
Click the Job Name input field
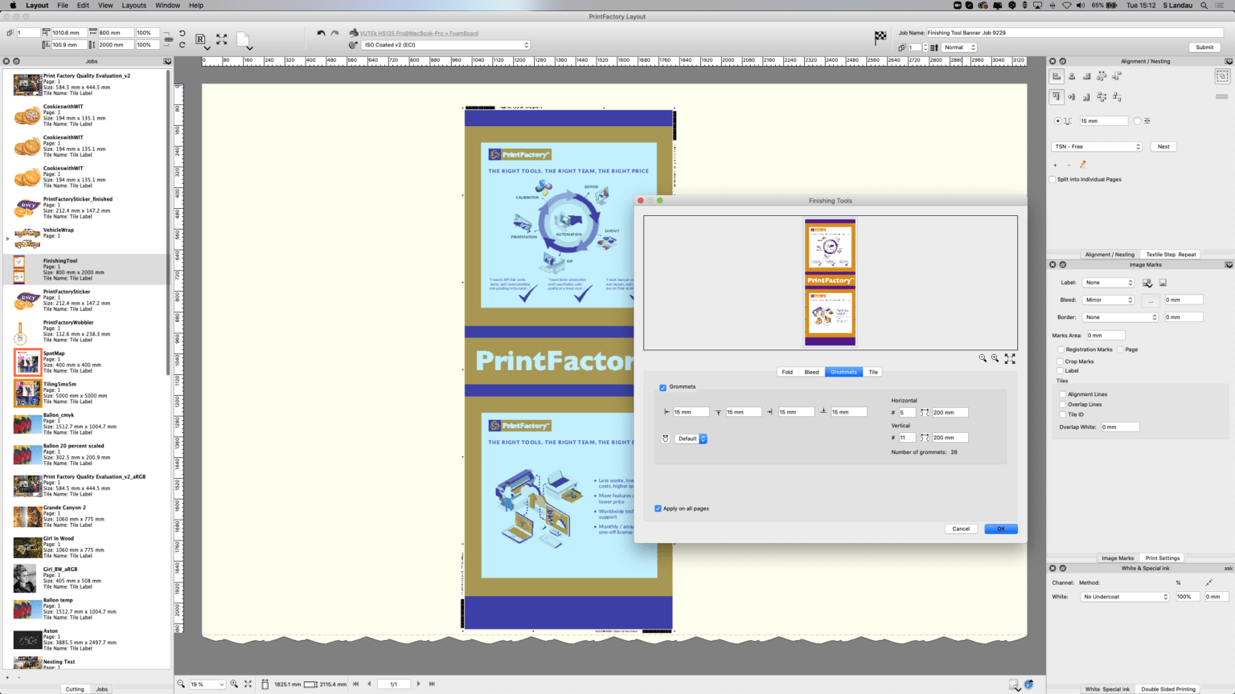pos(1074,33)
